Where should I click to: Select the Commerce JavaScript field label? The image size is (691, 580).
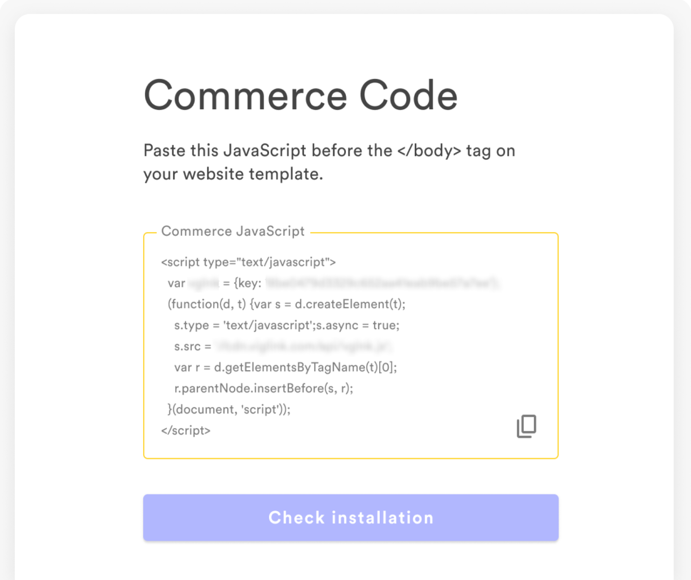tap(233, 231)
